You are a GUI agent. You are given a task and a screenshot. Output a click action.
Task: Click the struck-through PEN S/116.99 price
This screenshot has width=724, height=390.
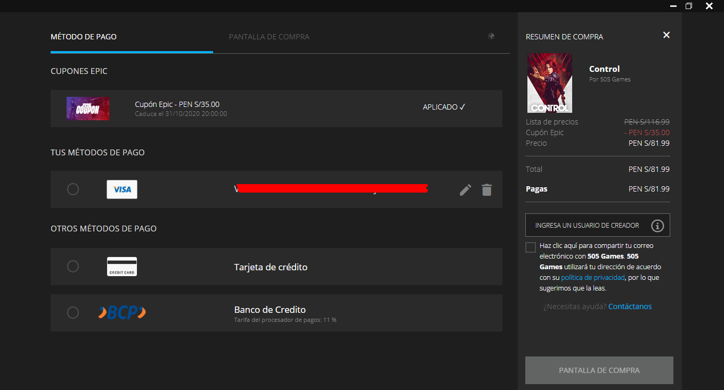pyautogui.click(x=647, y=122)
